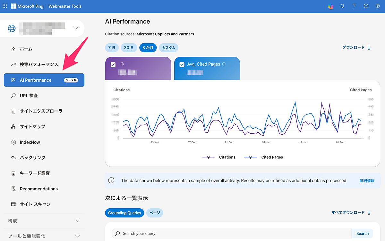Open the notifications bell
Screen dimensions: 385x241
(x=342, y=6)
